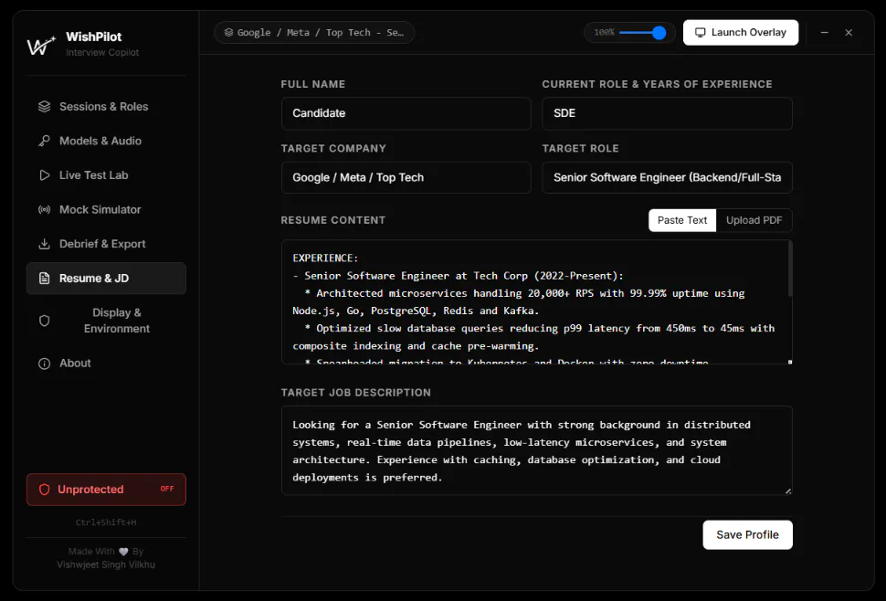Go to Models & Audio settings
The height and width of the screenshot is (601, 886).
point(106,141)
